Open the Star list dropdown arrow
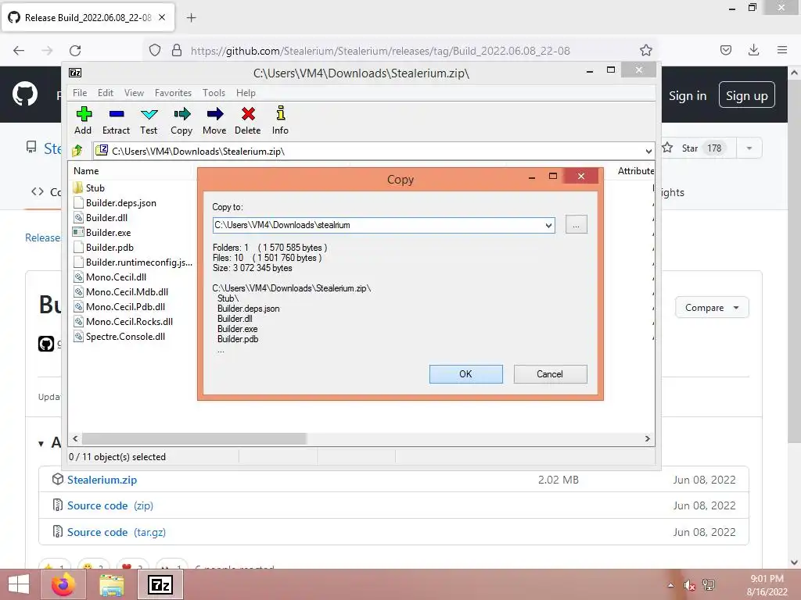Screen dimensions: 801x600 click(749, 148)
